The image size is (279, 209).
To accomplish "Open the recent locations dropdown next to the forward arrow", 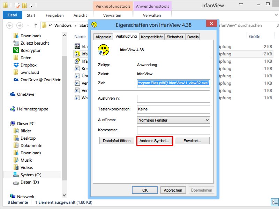I will (28, 25).
